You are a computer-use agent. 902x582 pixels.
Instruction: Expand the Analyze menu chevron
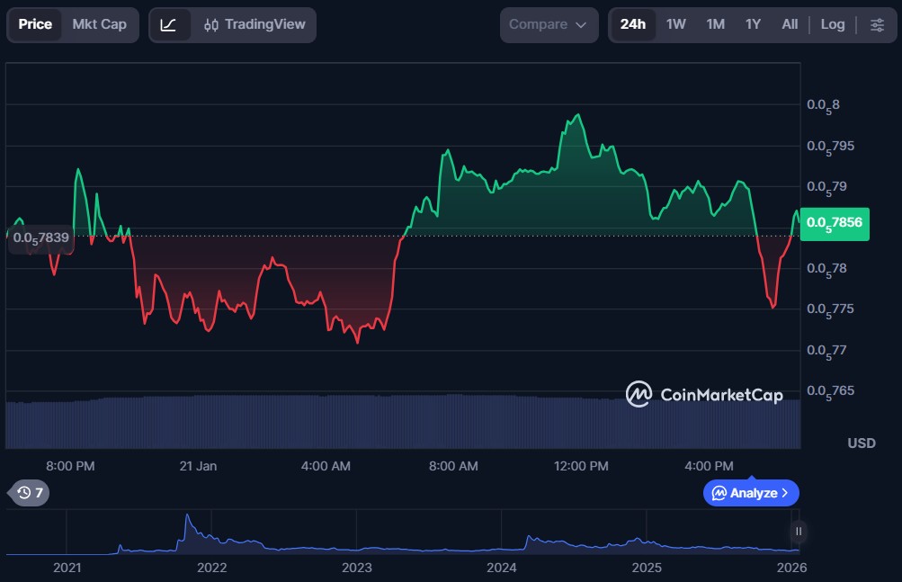785,493
